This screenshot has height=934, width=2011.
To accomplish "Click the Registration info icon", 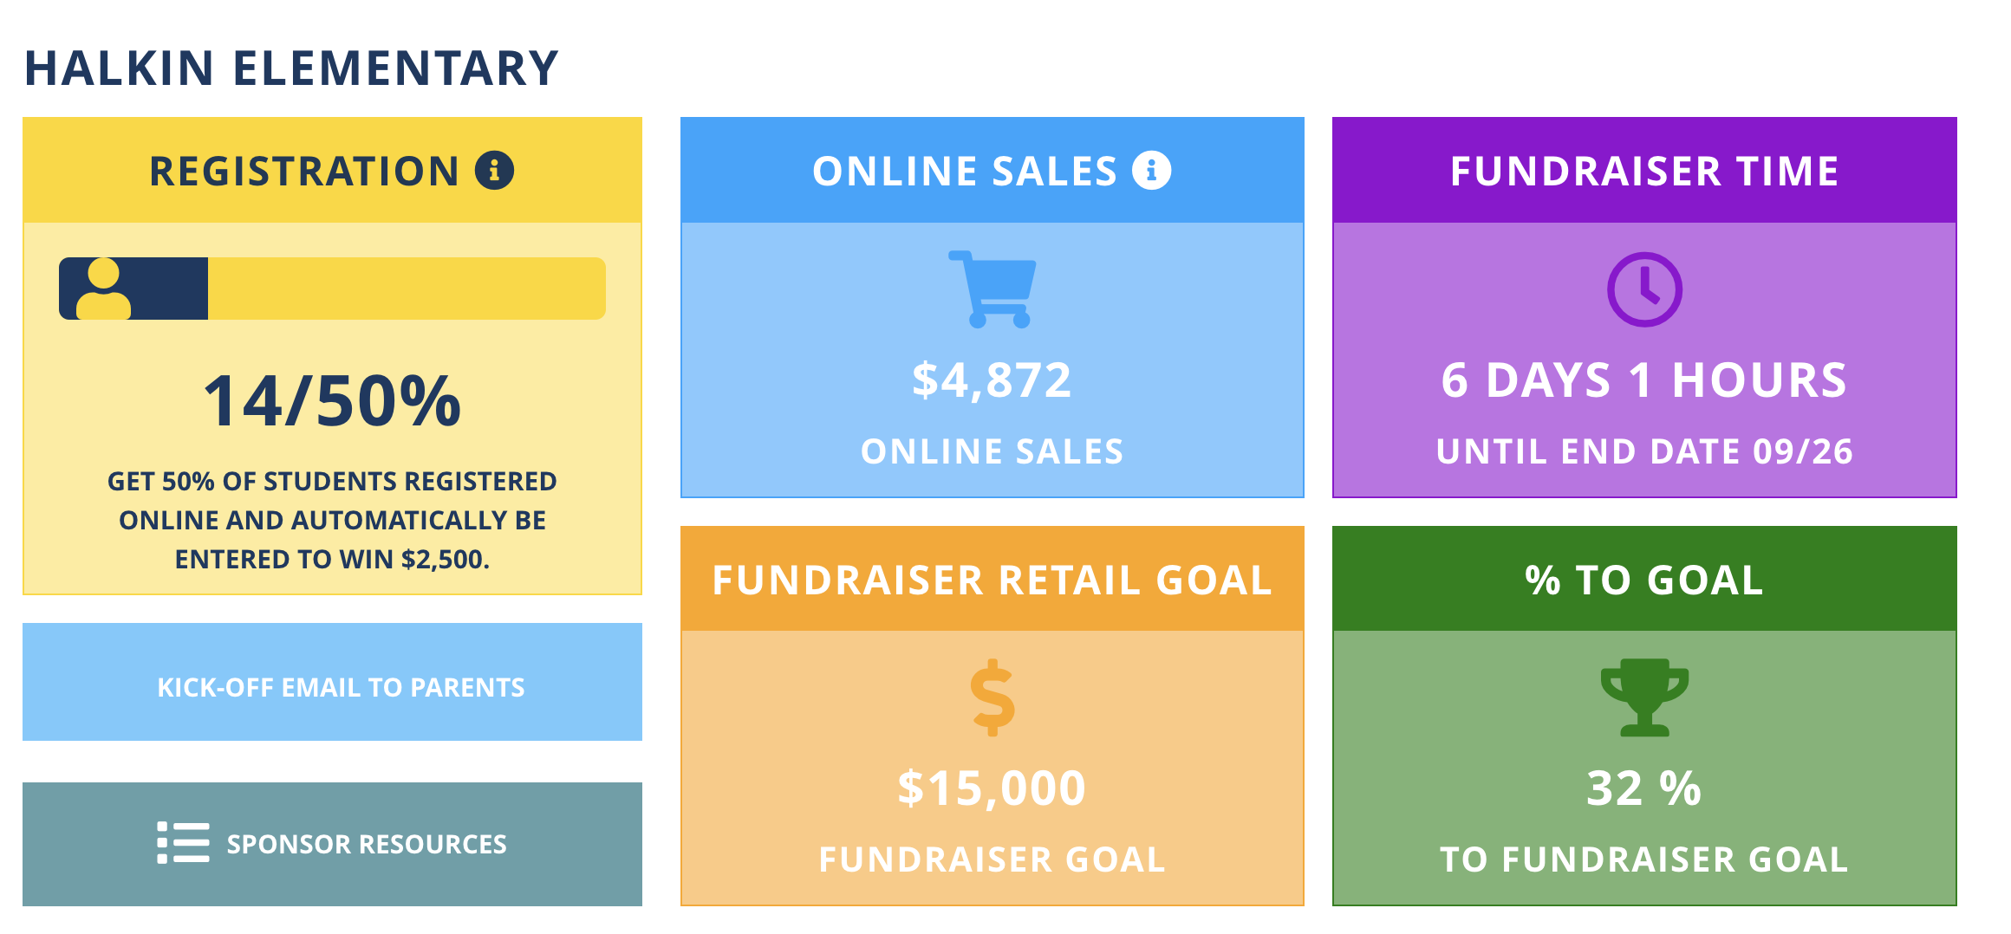I will pyautogui.click(x=494, y=170).
